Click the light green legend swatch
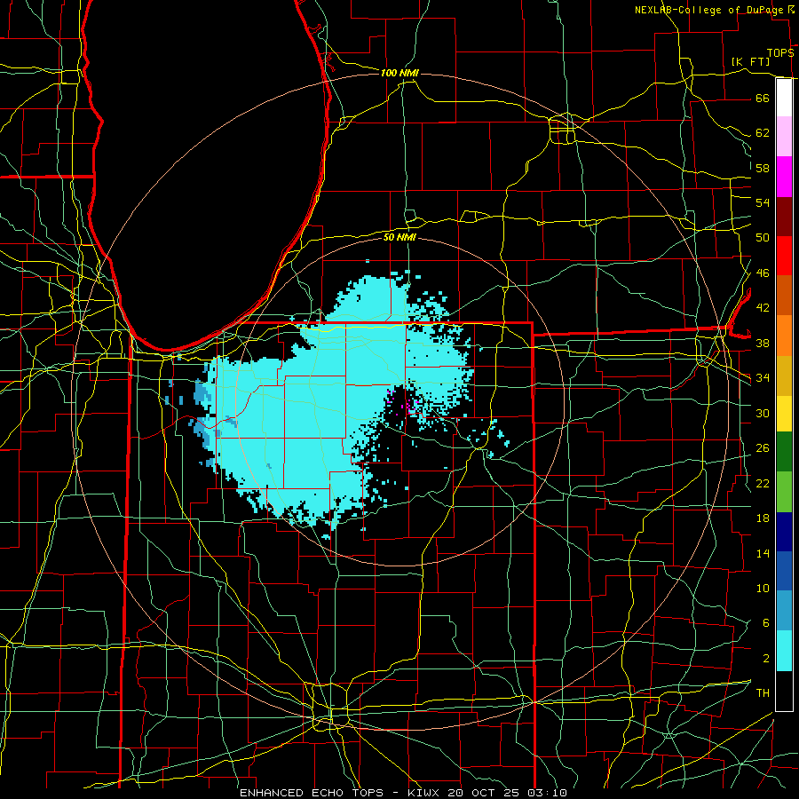The width and height of the screenshot is (799, 799). (x=784, y=492)
